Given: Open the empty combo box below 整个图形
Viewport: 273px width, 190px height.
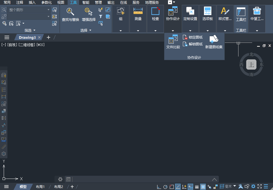Looking at the screenshot, I should coord(29,17).
